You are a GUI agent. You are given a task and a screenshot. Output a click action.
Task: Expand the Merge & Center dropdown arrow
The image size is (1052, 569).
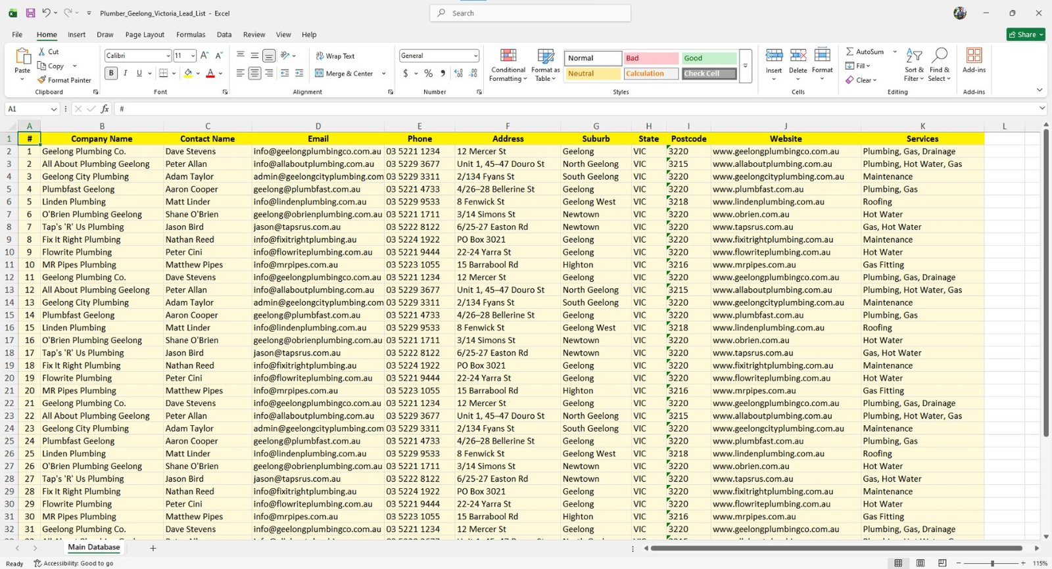pyautogui.click(x=383, y=74)
